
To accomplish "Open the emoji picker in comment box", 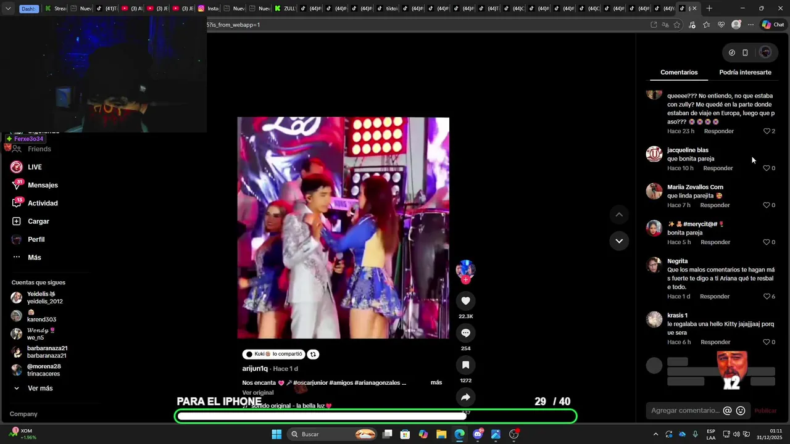I will coord(741,411).
